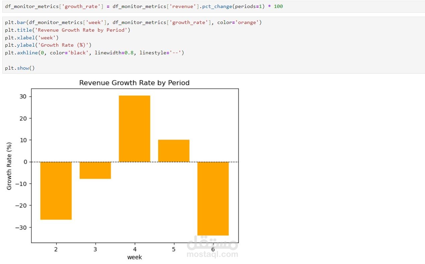Select the orange bar for week 3
The width and height of the screenshot is (425, 264).
coord(95,170)
